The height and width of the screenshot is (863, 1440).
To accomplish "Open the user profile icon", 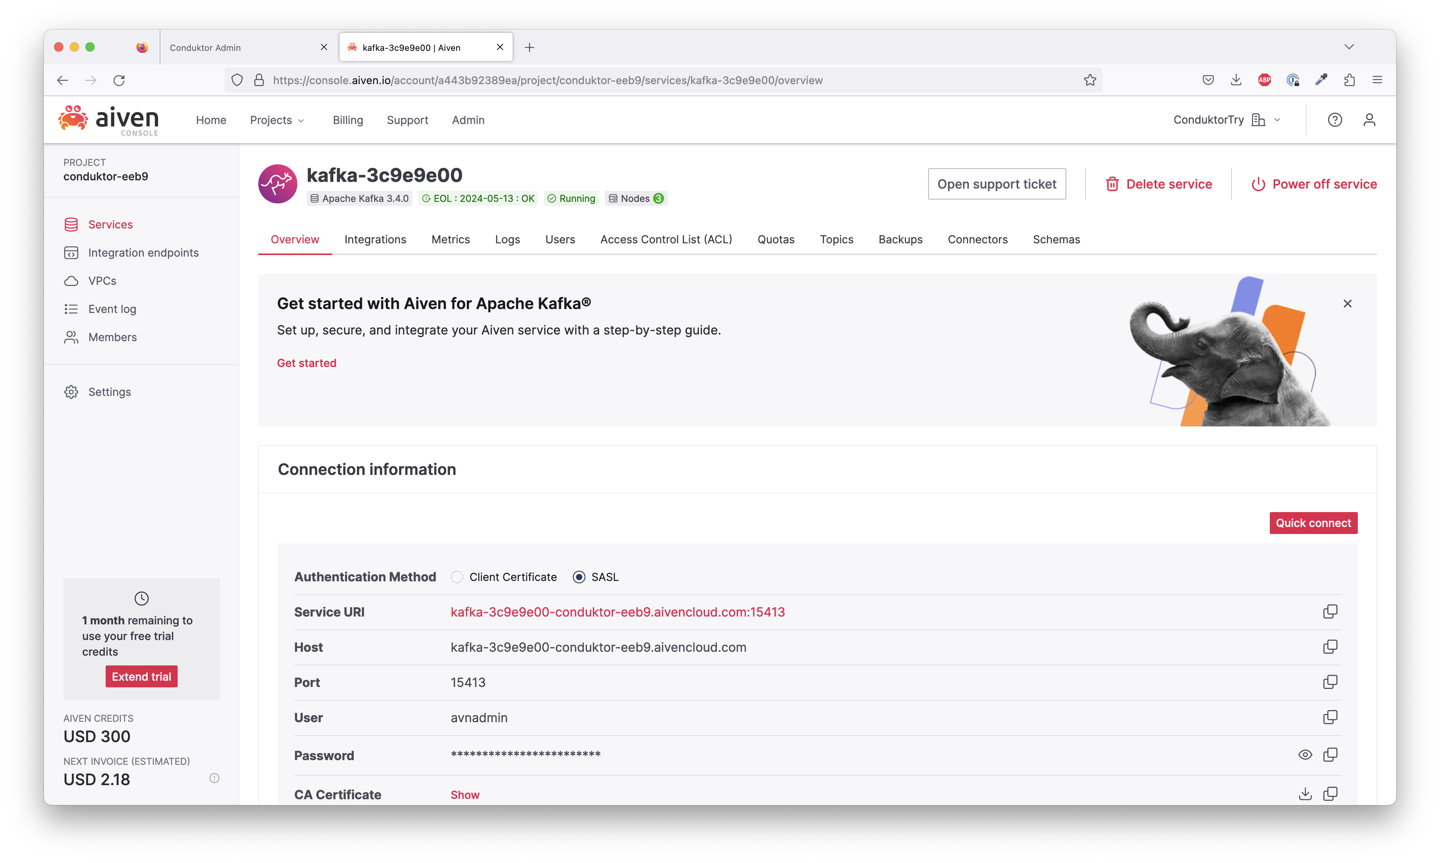I will pos(1369,120).
